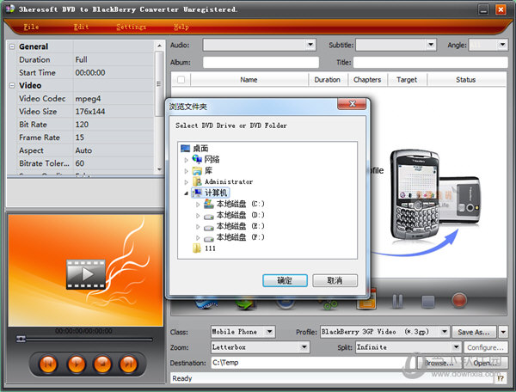
Task: Collapse the General property group
Action: tap(12, 46)
